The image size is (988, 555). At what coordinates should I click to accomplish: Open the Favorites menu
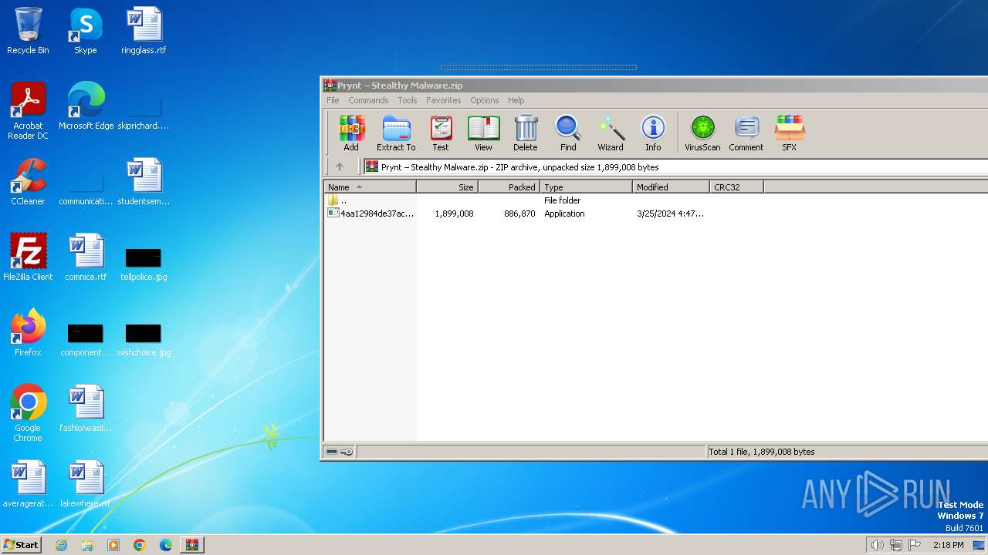pos(444,100)
